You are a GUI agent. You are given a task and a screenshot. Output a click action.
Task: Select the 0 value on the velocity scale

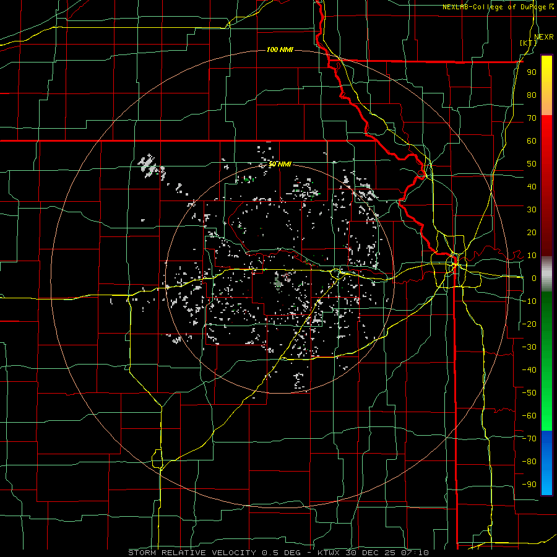coord(534,278)
